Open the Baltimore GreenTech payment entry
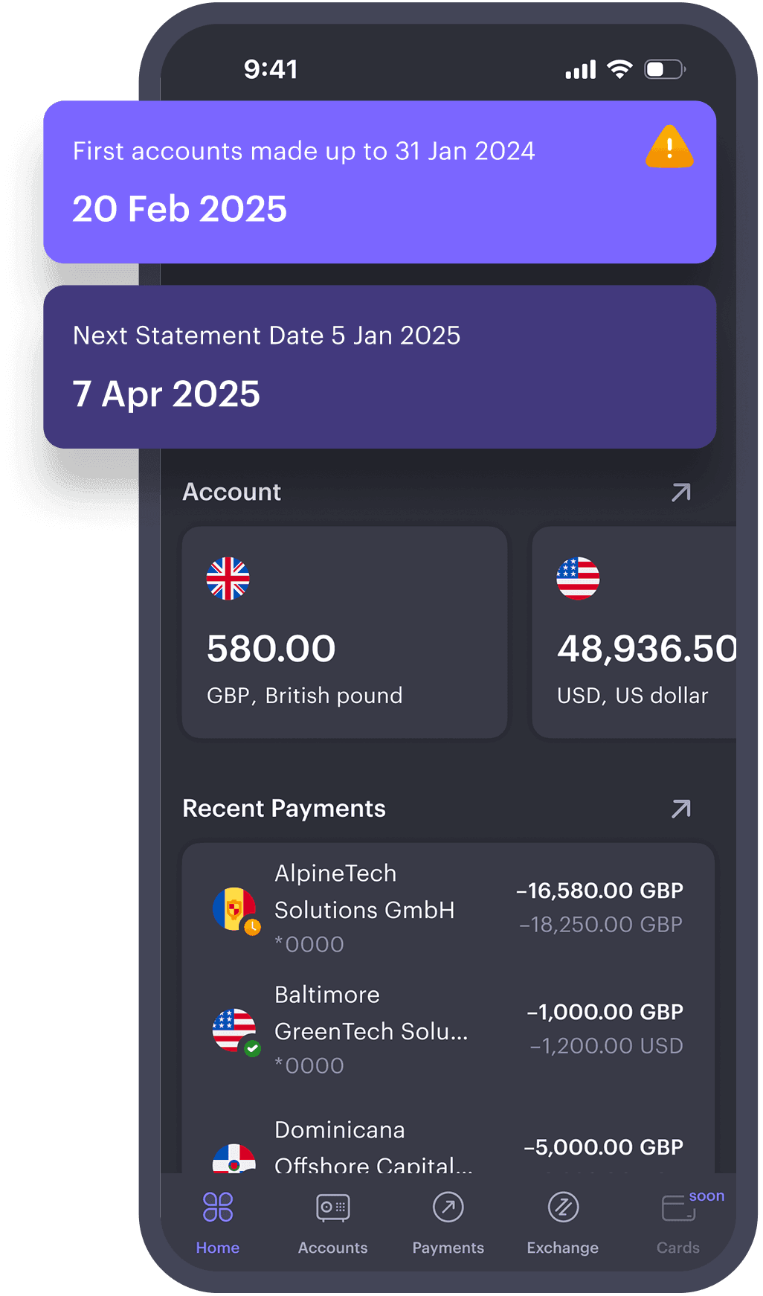 click(x=448, y=1030)
